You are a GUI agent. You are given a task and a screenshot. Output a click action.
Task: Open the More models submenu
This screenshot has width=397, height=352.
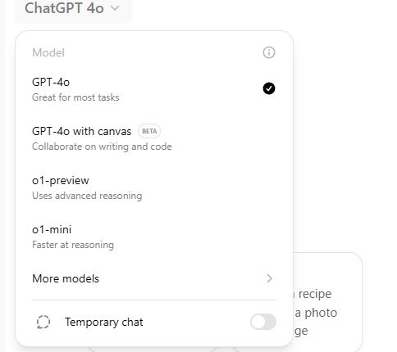(x=153, y=278)
